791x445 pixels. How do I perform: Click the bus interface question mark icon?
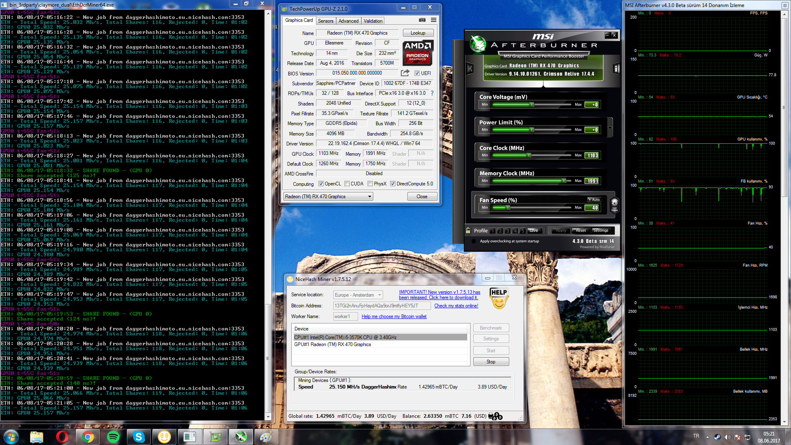[432, 93]
